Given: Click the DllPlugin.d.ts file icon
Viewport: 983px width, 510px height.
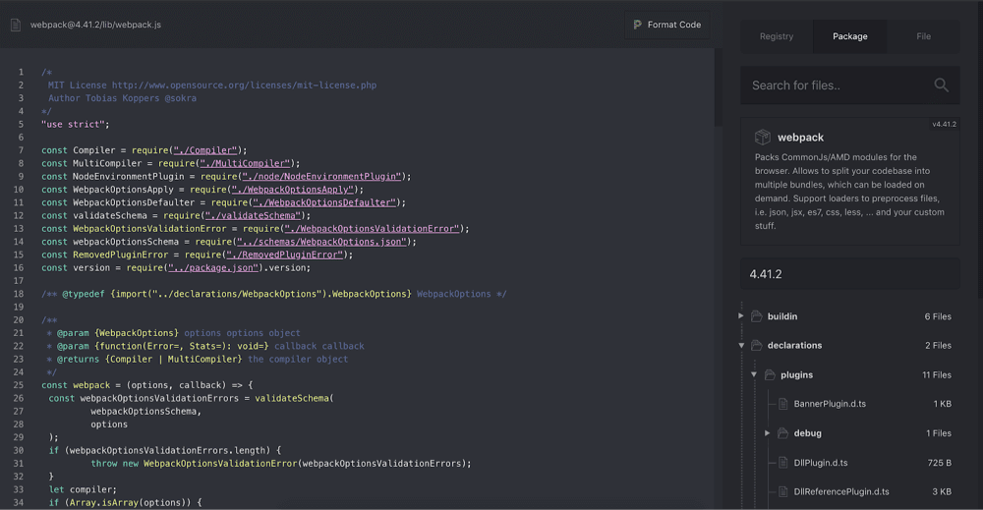Looking at the screenshot, I should (x=783, y=463).
